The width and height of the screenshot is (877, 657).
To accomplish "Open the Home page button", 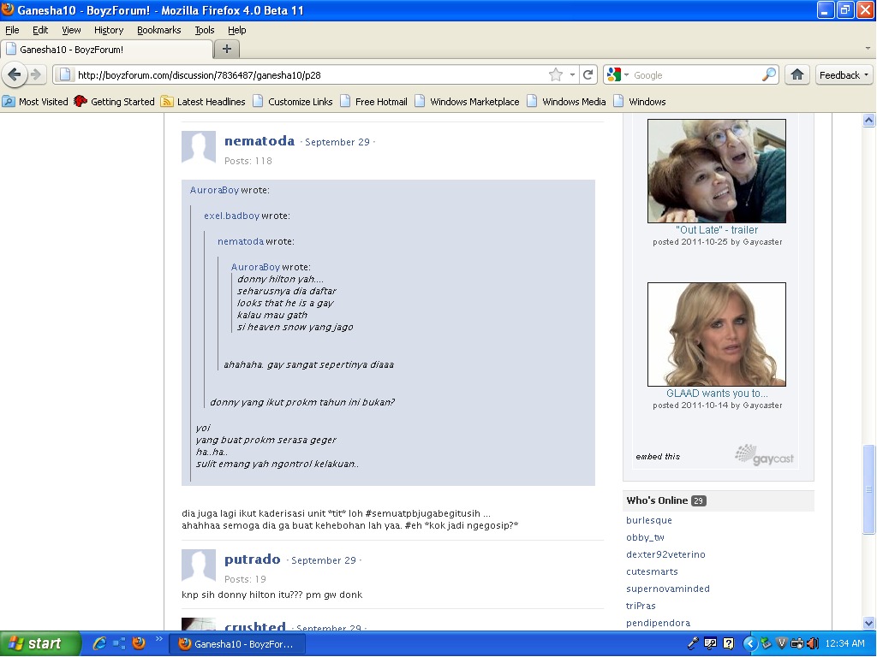I will tap(797, 74).
